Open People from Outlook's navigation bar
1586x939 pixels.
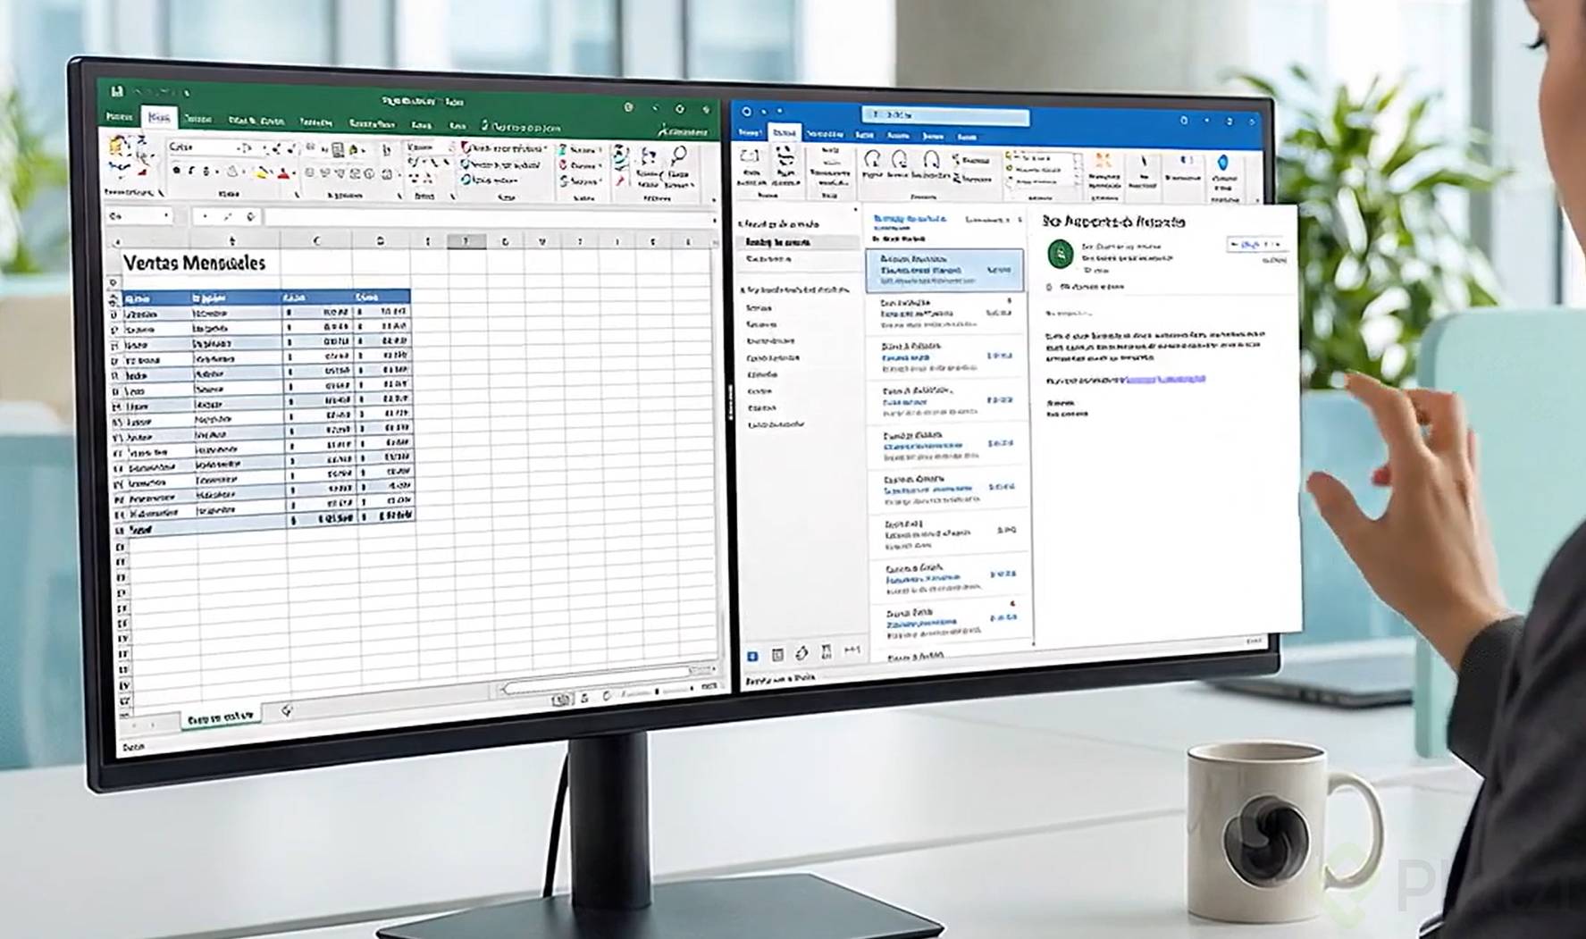tap(801, 654)
